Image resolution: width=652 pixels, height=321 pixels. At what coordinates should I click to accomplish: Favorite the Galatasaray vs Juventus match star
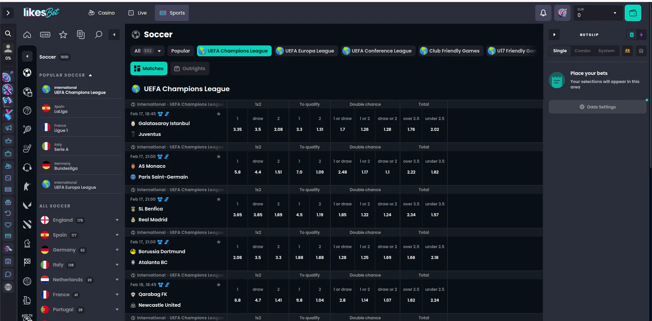(219, 114)
